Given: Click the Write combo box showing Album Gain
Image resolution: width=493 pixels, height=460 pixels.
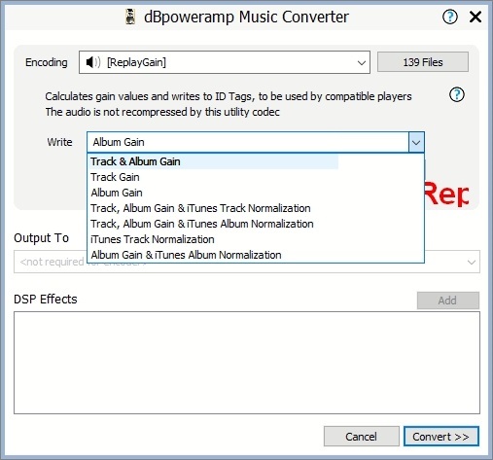Looking at the screenshot, I should tap(256, 142).
